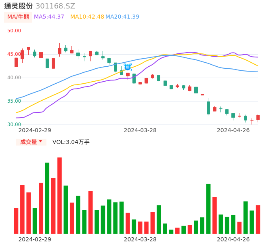Click the 2024-02-29 date on price axis
Screen dimensions: 277x245
35,130
